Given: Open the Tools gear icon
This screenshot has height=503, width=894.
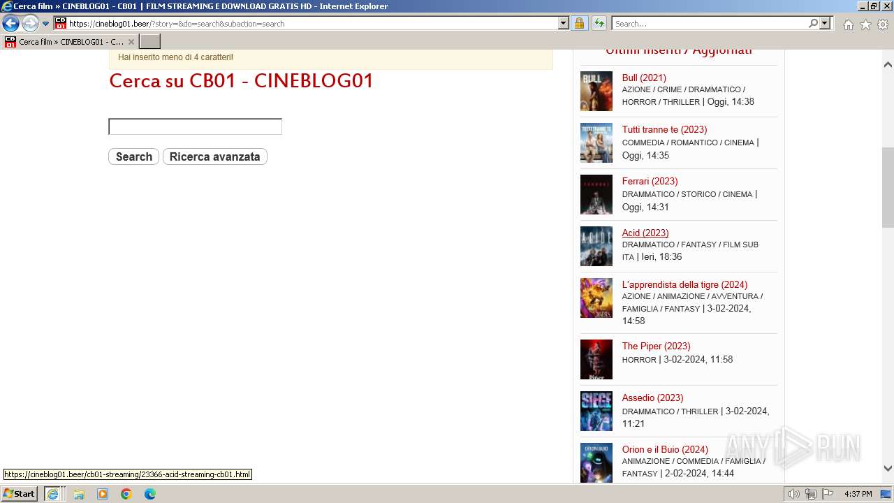Looking at the screenshot, I should click(883, 24).
